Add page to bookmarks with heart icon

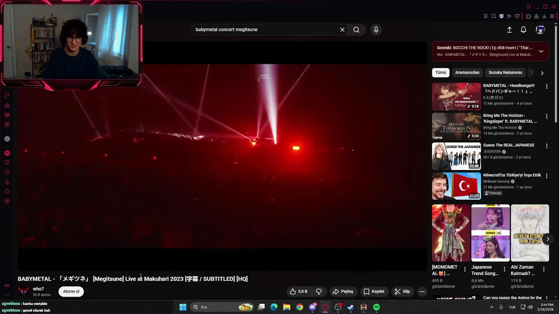517,16
